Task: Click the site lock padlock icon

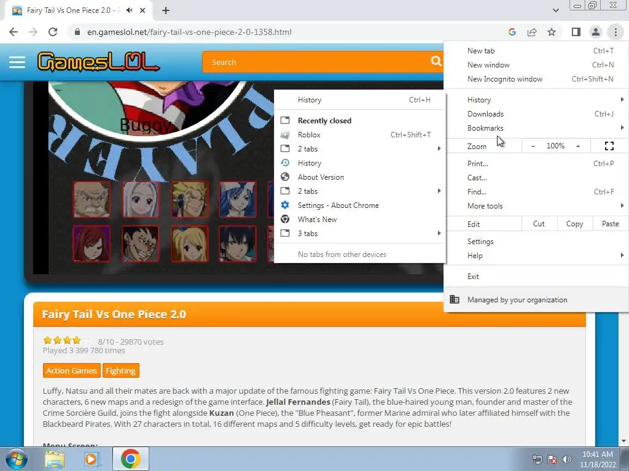Action: coord(77,32)
